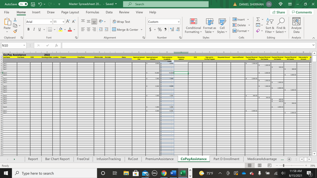The image size is (317, 178).
Task: Open the File menu
Action: click(x=7, y=12)
